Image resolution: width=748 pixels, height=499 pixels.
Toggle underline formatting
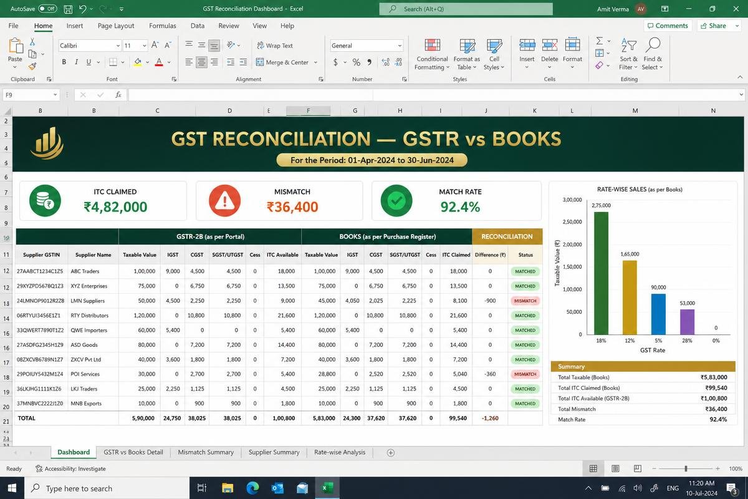coord(89,62)
